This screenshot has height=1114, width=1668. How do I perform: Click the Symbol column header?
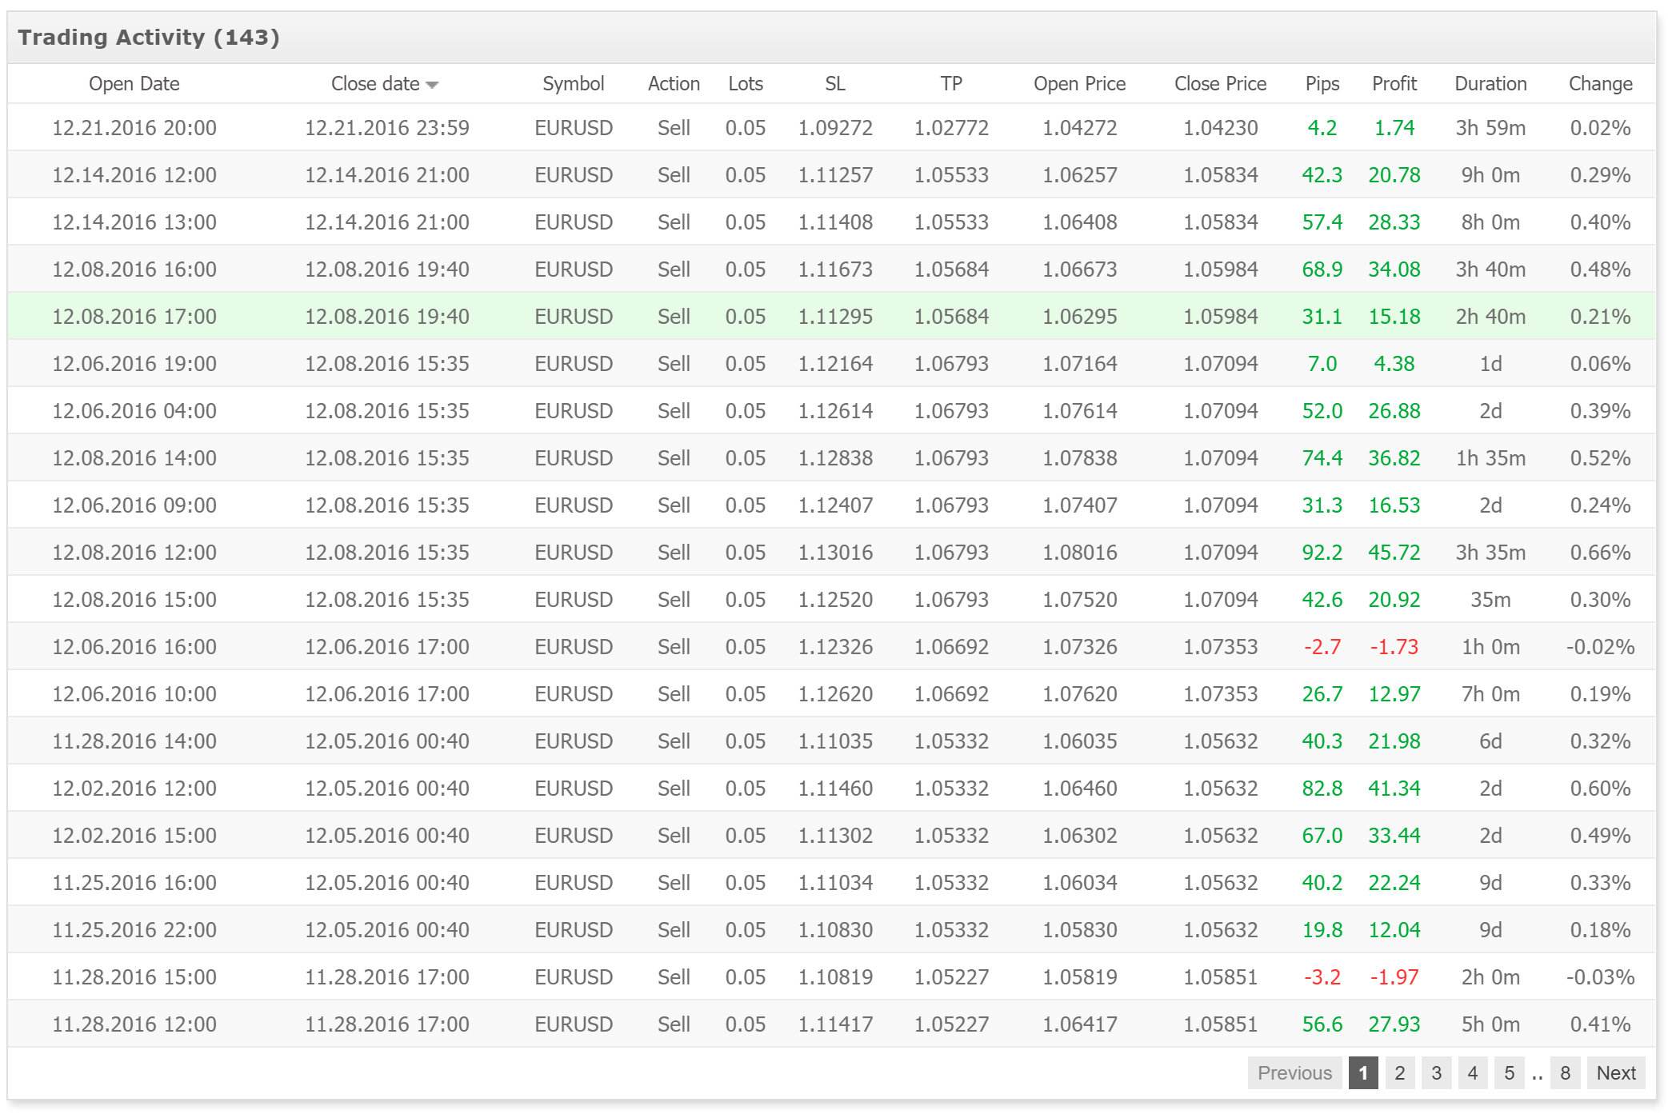(x=573, y=84)
